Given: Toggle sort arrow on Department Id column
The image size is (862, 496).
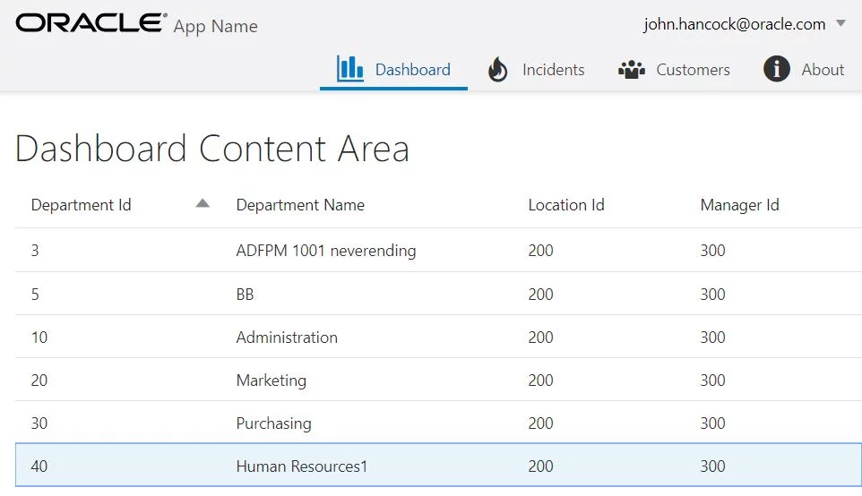Looking at the screenshot, I should [203, 204].
